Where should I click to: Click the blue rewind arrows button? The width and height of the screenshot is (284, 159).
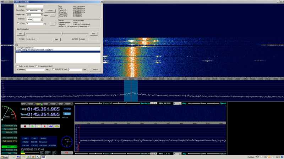point(51,126)
